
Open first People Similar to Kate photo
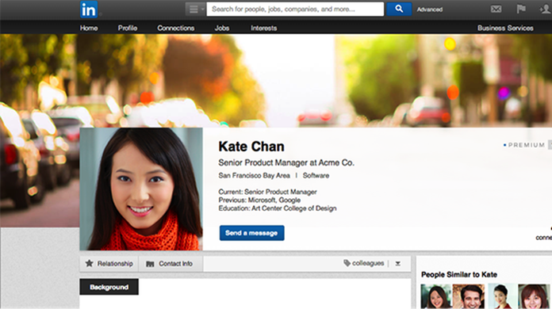[436, 296]
